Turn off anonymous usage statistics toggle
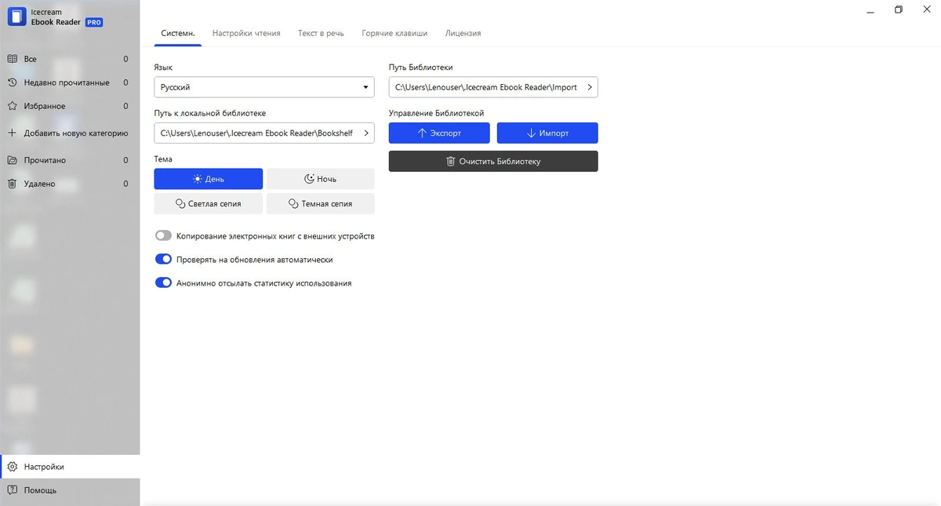 point(163,282)
